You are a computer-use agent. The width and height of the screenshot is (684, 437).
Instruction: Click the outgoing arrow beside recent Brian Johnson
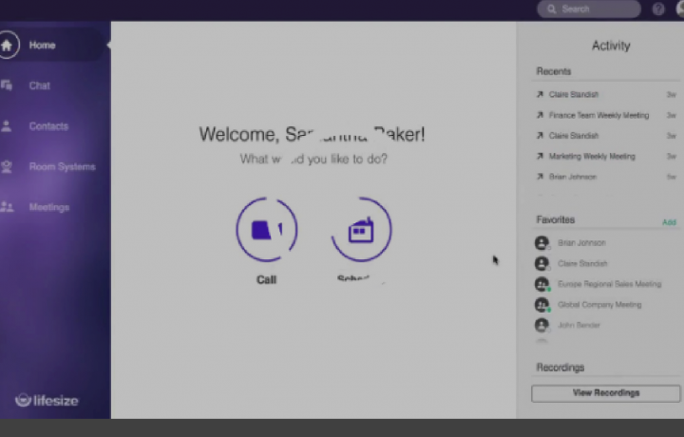(x=540, y=177)
